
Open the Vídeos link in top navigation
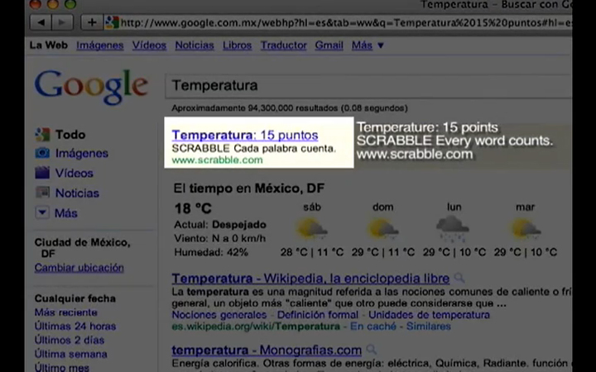coord(149,45)
